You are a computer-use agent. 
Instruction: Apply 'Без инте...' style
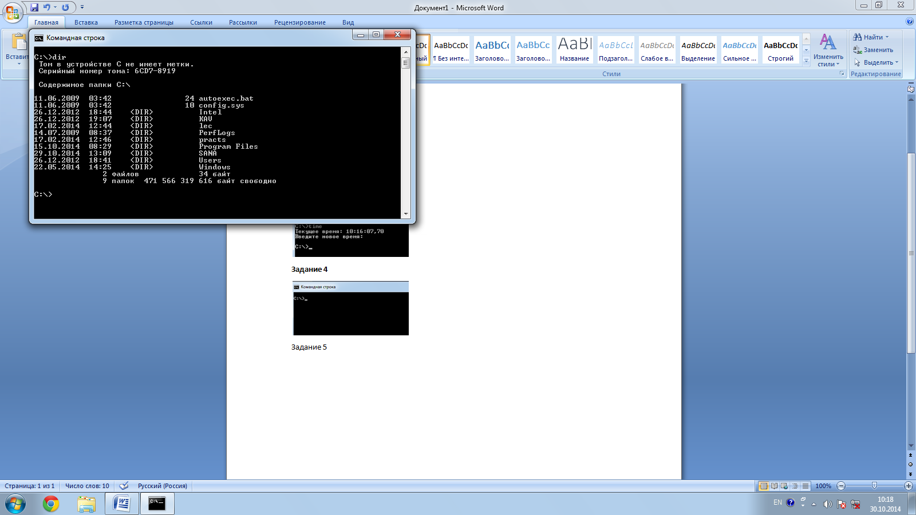pos(451,50)
